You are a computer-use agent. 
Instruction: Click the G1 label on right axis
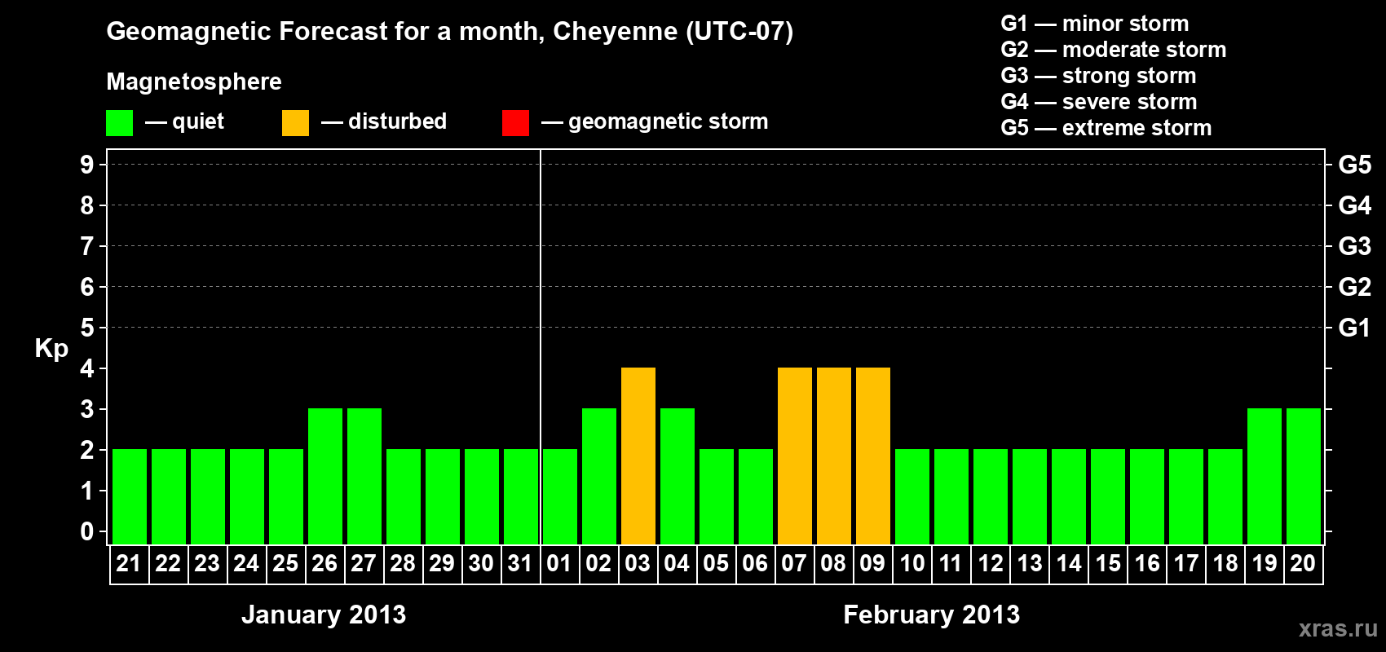(1355, 328)
